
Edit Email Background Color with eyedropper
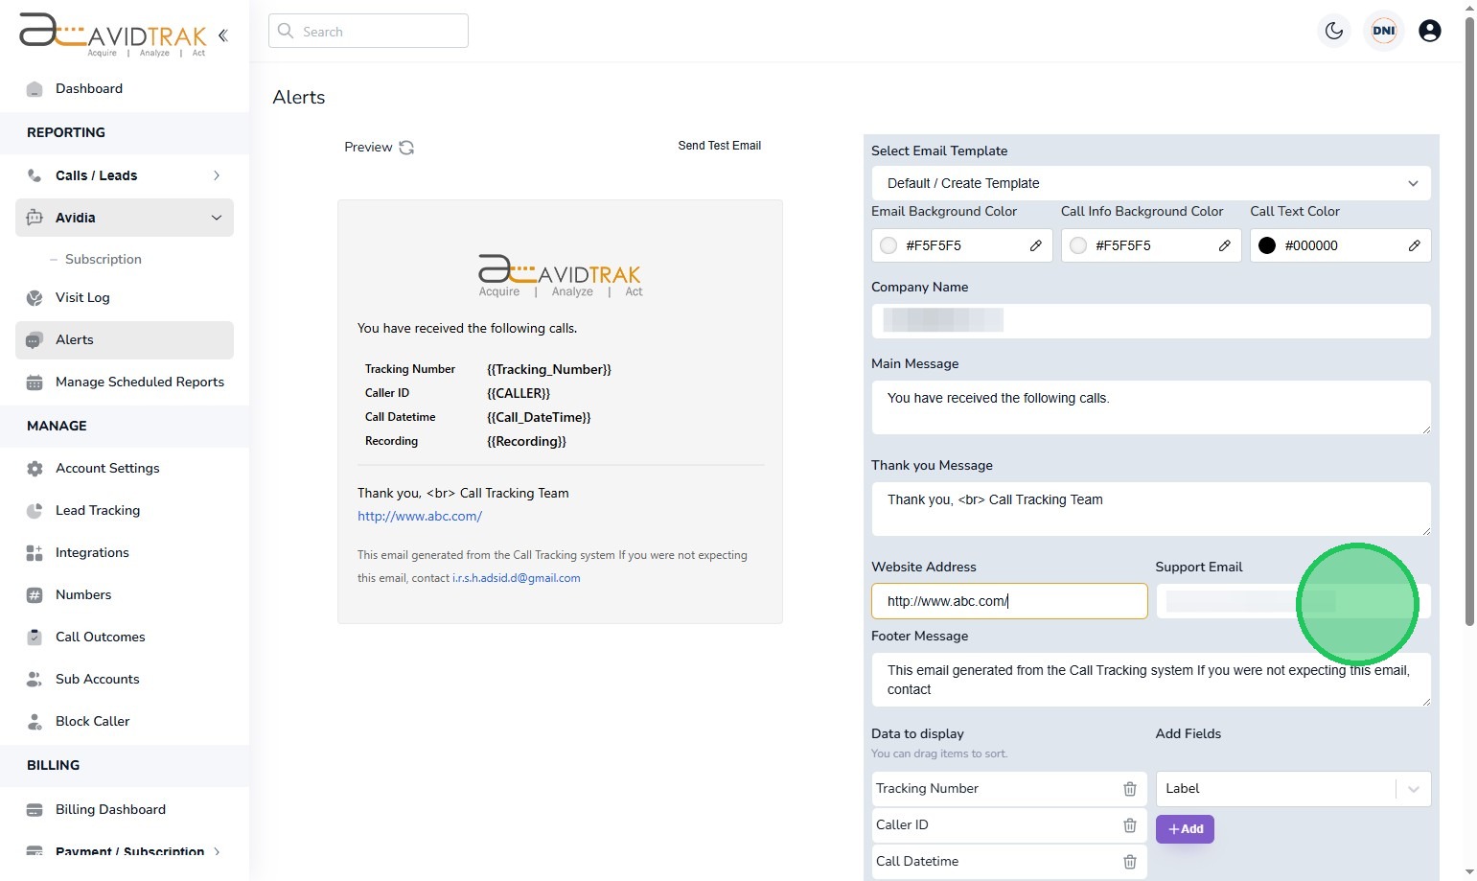pyautogui.click(x=1035, y=245)
